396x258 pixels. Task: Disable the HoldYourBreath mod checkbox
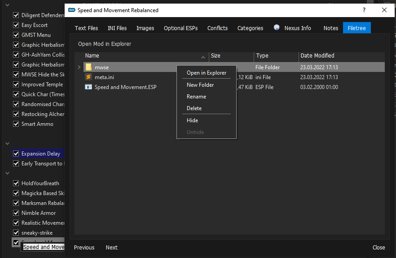pyautogui.click(x=16, y=183)
